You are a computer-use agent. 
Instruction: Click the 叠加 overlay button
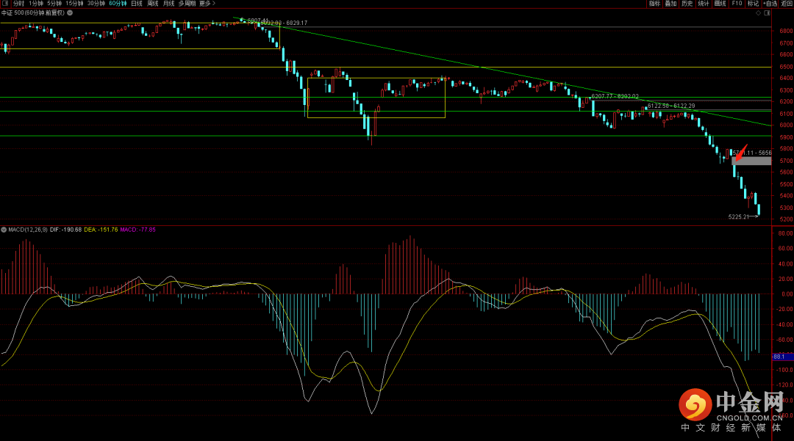670,4
